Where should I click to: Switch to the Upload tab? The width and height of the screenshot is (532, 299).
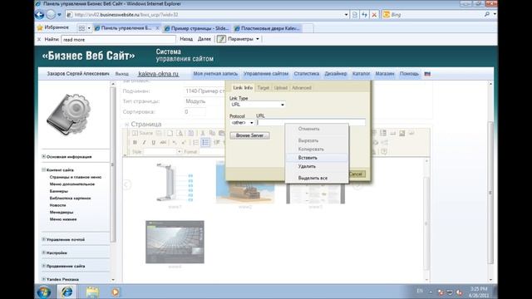tap(281, 88)
